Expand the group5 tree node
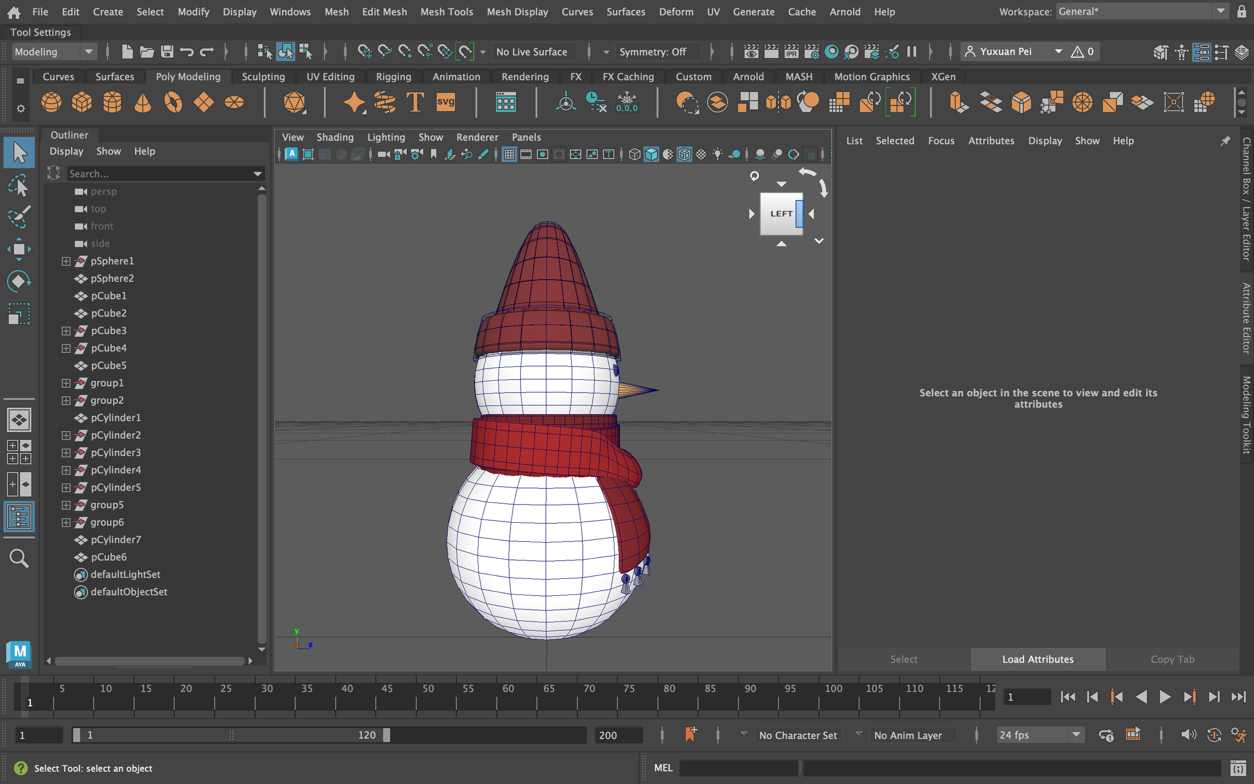Screen dimensions: 1254x784 coord(66,505)
